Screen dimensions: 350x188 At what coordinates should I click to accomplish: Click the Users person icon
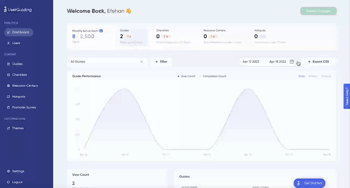8,43
